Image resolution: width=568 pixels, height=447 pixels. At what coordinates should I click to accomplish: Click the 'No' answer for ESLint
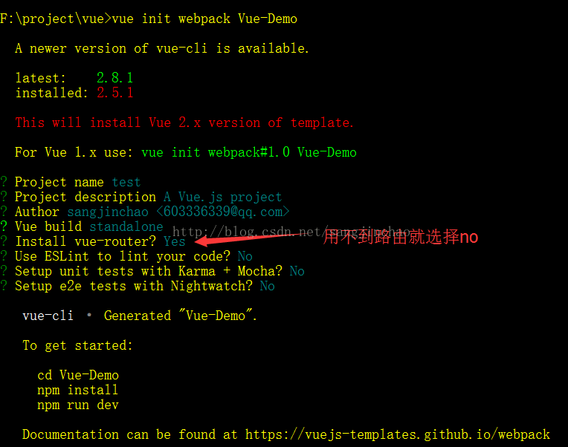245,256
